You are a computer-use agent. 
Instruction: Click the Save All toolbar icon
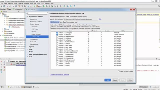pyautogui.click(x=1, y=6)
